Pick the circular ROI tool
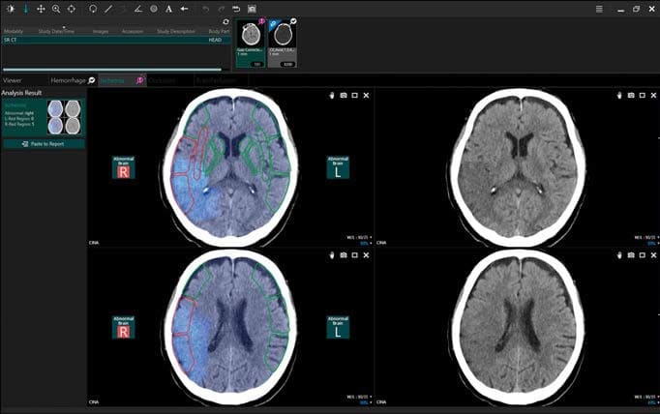This screenshot has width=660, height=414. pos(93,9)
